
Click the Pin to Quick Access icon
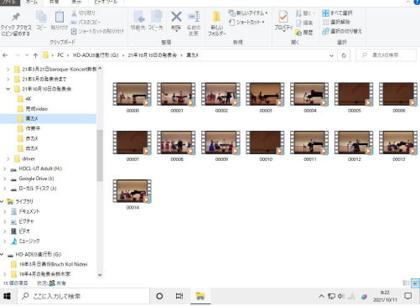[x=16, y=17]
